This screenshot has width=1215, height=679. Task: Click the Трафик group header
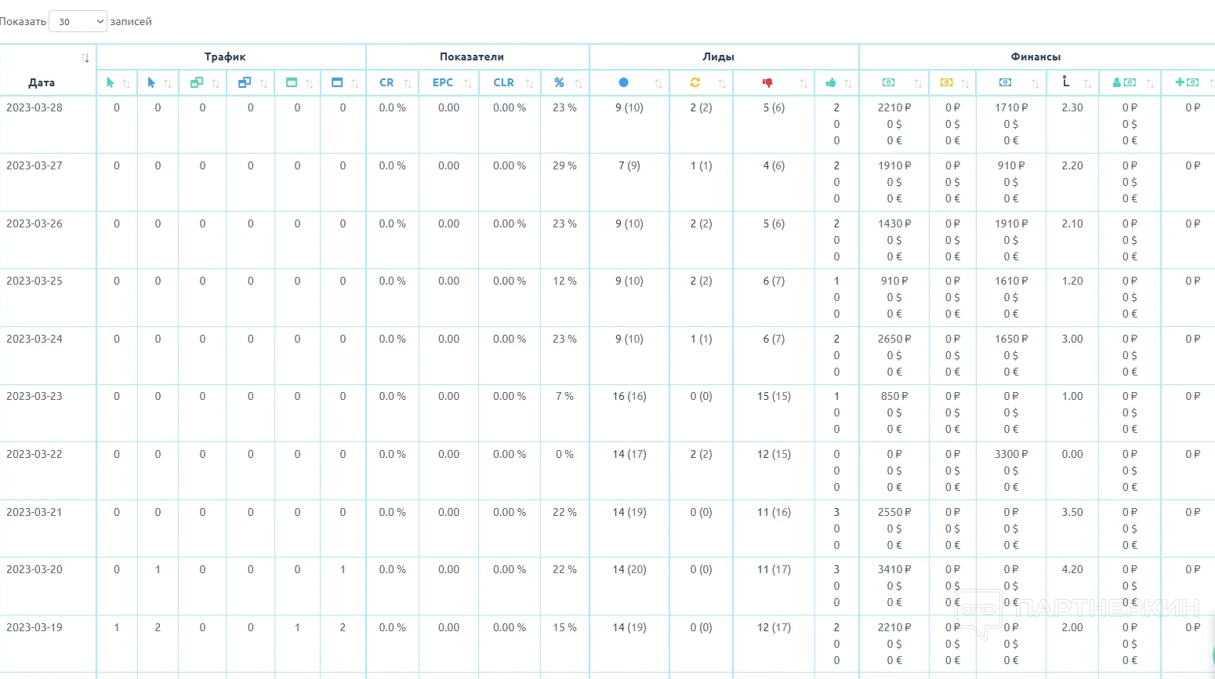point(225,56)
